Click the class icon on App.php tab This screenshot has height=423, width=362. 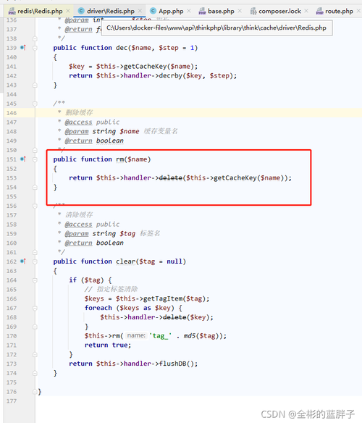(x=153, y=11)
